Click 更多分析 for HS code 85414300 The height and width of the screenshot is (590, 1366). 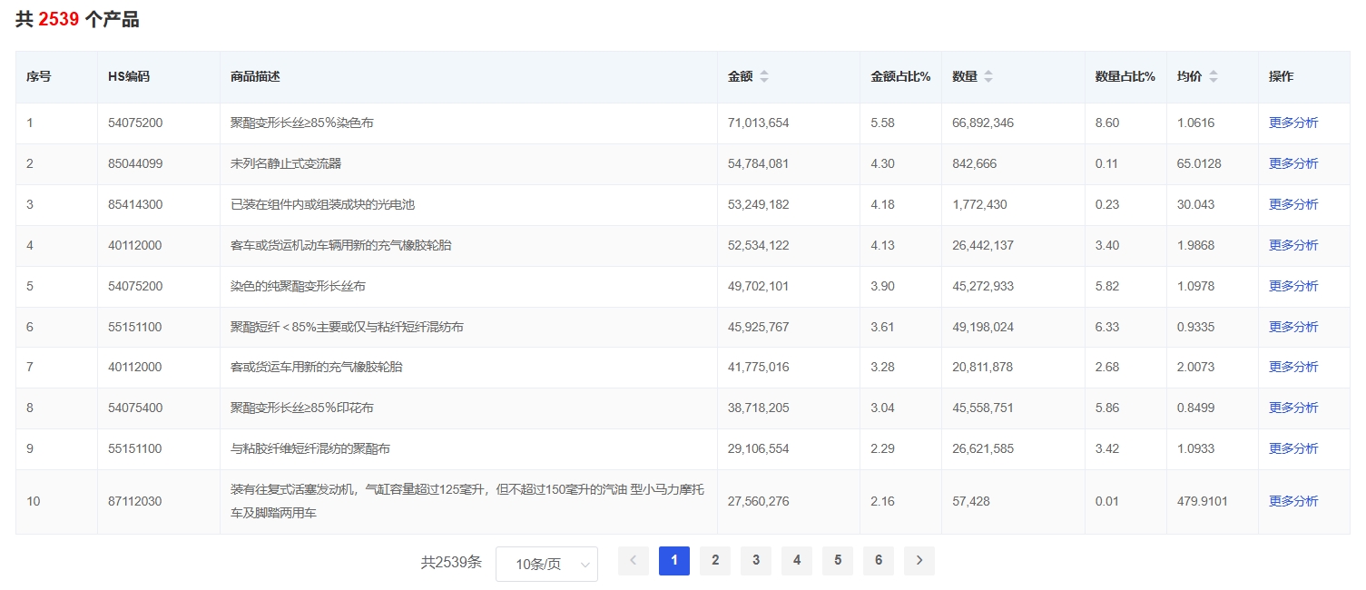coord(1292,204)
